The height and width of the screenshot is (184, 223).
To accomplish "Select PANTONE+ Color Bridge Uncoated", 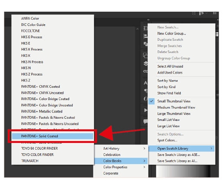I will tap(47, 105).
